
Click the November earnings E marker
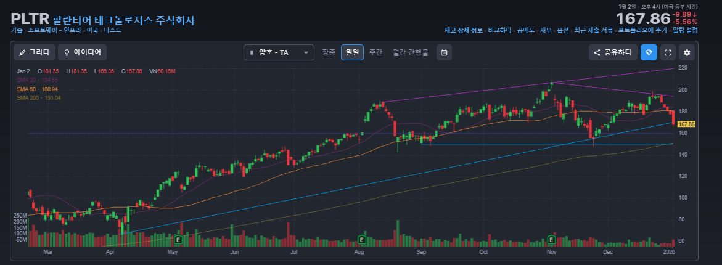coord(551,239)
